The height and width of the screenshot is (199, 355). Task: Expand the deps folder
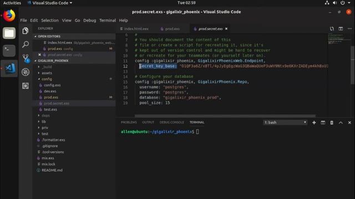click(45, 116)
